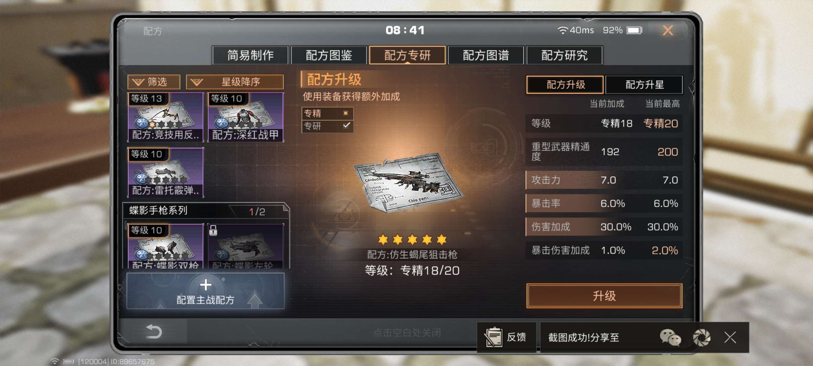Click the camera shutter share icon
Image resolution: width=813 pixels, height=366 pixels.
701,337
